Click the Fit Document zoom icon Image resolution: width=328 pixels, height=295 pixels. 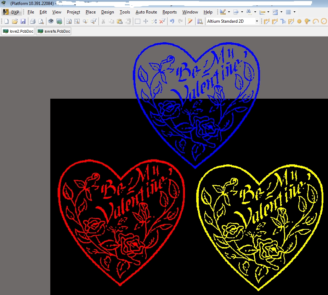[x=69, y=21]
